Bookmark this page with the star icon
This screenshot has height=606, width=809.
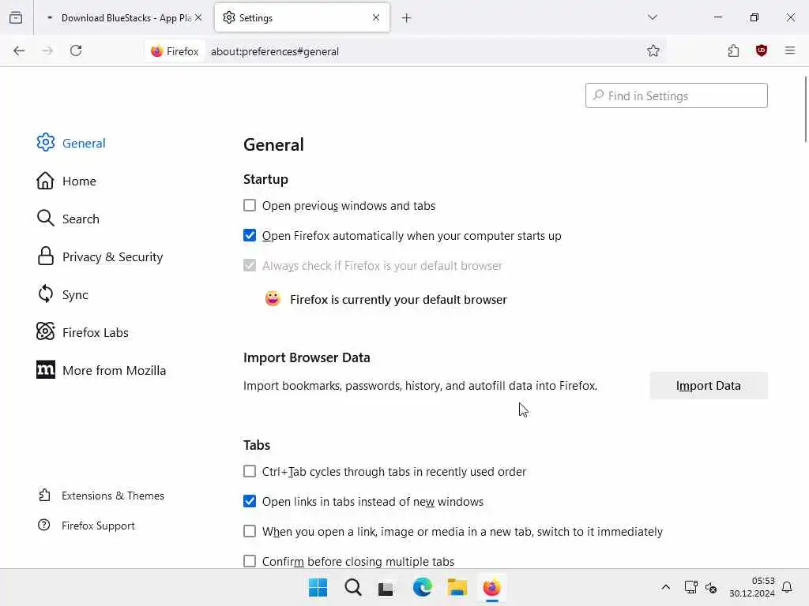[653, 50]
